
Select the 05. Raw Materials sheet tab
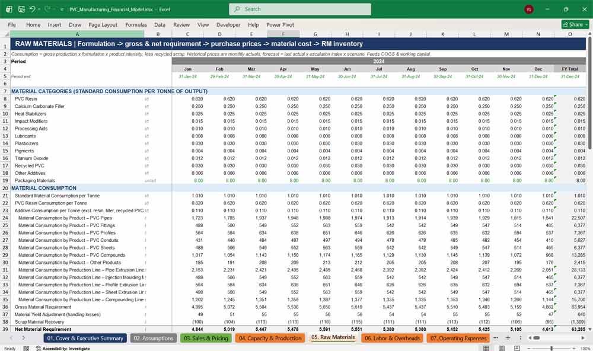click(x=333, y=337)
